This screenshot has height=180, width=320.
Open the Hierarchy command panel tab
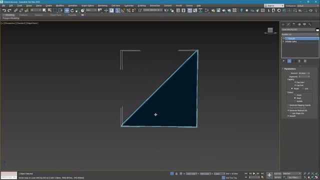pyautogui.click(x=294, y=24)
